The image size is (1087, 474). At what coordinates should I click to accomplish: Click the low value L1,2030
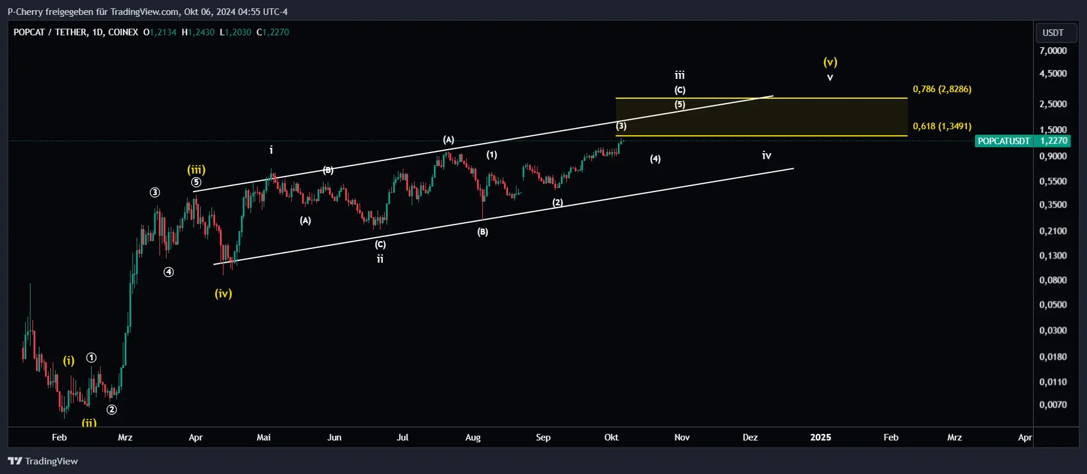(x=235, y=32)
